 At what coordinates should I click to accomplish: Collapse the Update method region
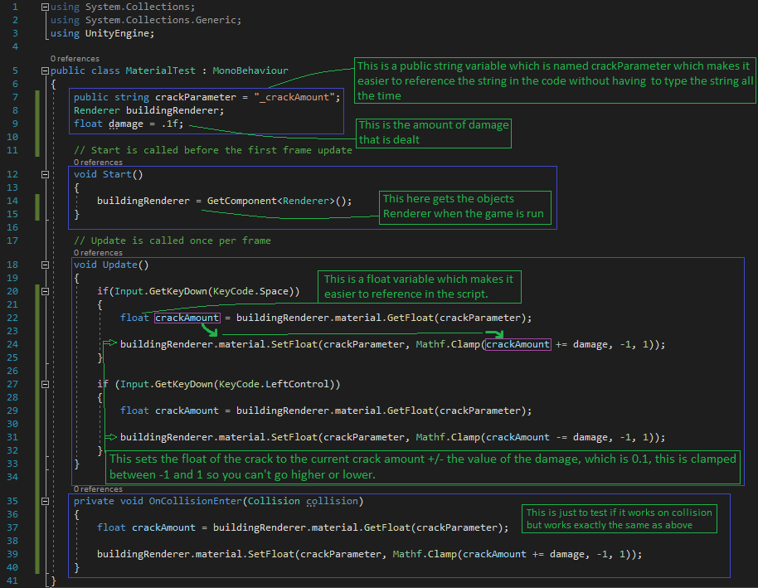point(44,265)
